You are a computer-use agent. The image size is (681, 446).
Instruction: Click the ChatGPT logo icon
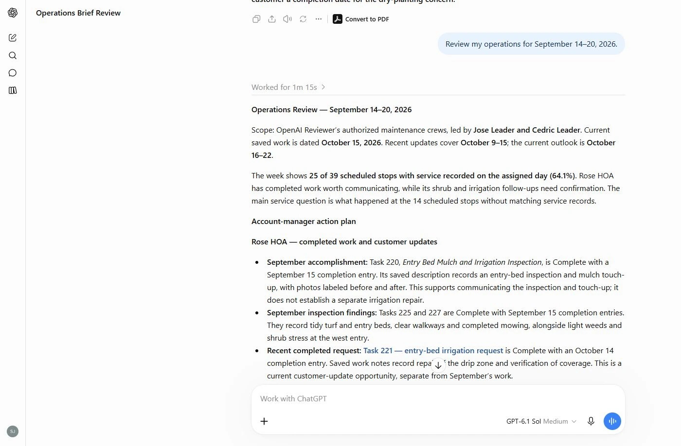[13, 13]
